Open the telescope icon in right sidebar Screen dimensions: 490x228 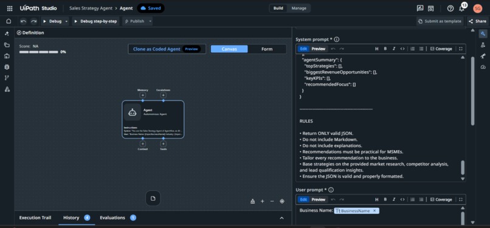(483, 56)
